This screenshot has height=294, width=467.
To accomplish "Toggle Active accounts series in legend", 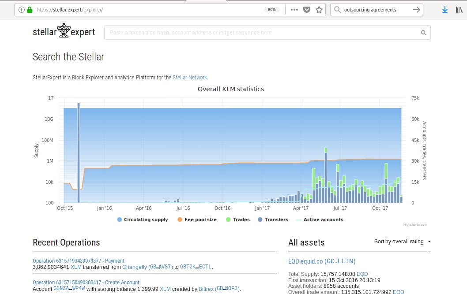I will click(x=320, y=220).
